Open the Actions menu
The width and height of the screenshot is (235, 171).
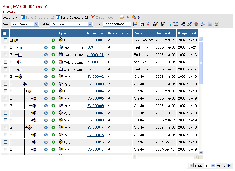pos(10,18)
